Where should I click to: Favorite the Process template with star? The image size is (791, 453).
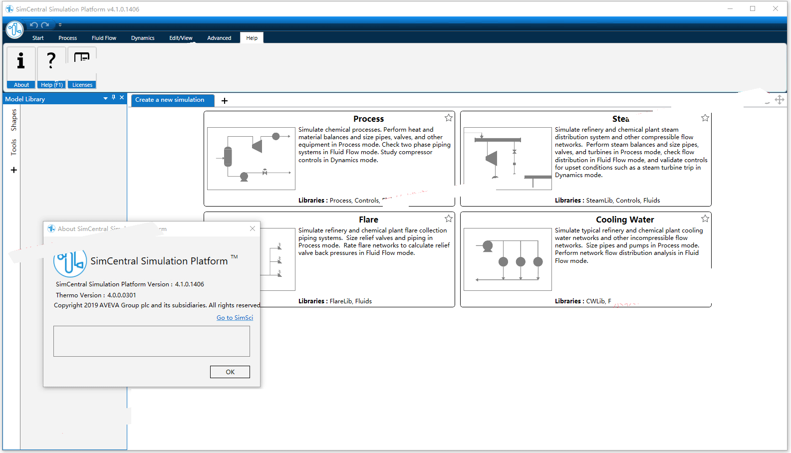449,118
